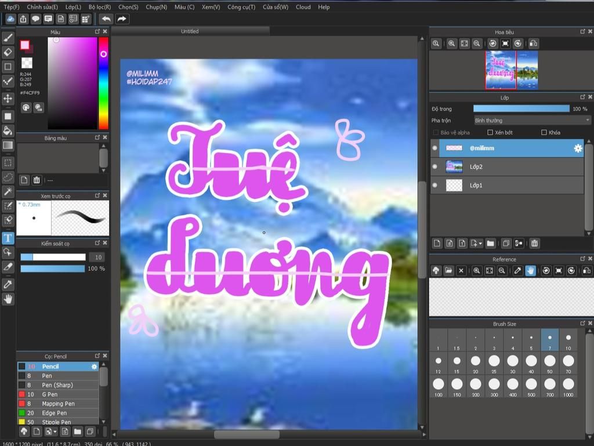Open the add-layer dropdown arrow in Lớp panel
The width and height of the screenshot is (594, 446).
480,244
